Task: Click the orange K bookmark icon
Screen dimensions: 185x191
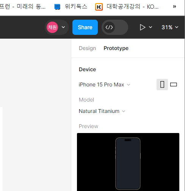Action: pyautogui.click(x=99, y=7)
